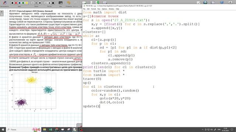Viewport: 236px width, 132px height.
Task: Click the pencil-note icon in whiteboard toolbar
Action: tap(198, 3)
